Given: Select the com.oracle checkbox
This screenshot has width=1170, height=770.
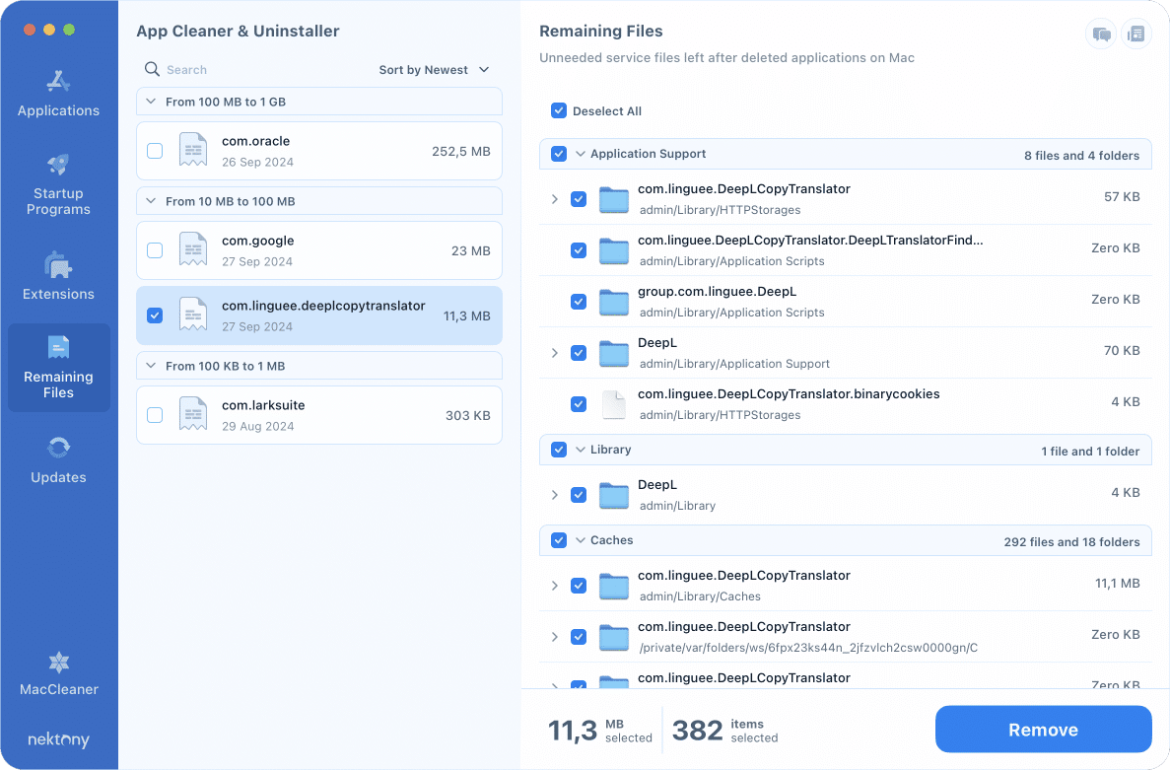Looking at the screenshot, I should pos(155,151).
